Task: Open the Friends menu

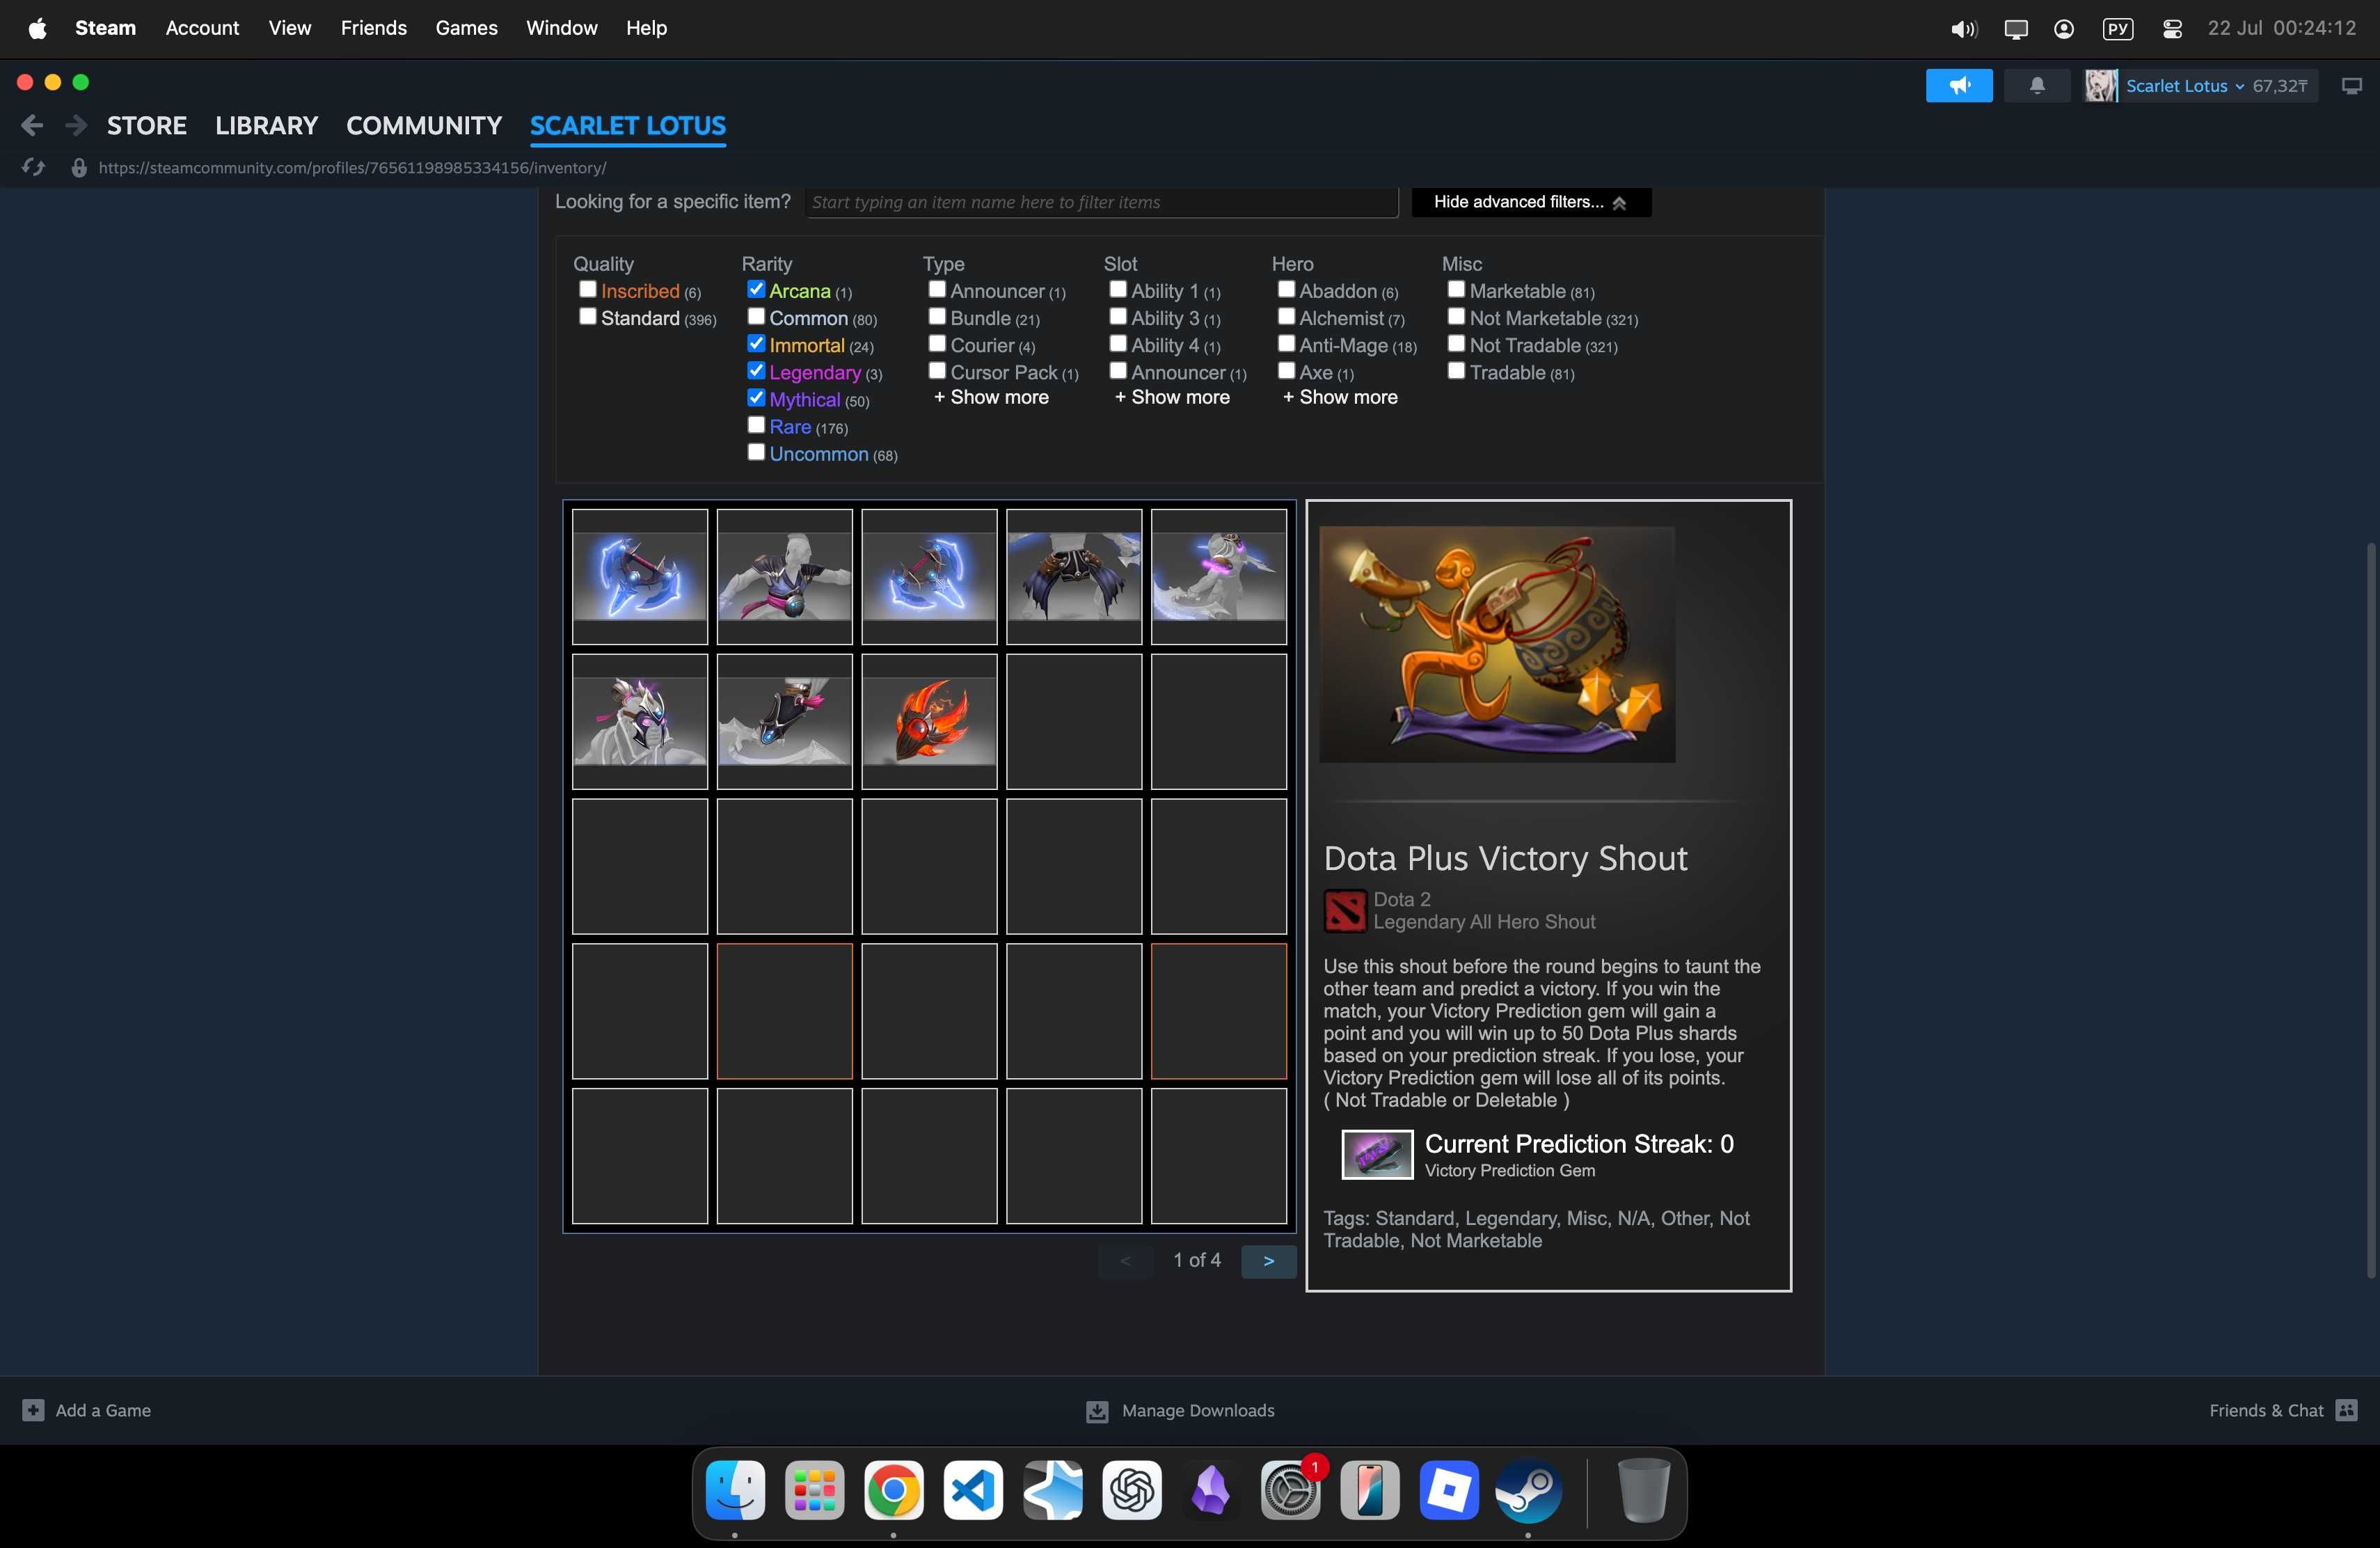Action: [x=373, y=28]
